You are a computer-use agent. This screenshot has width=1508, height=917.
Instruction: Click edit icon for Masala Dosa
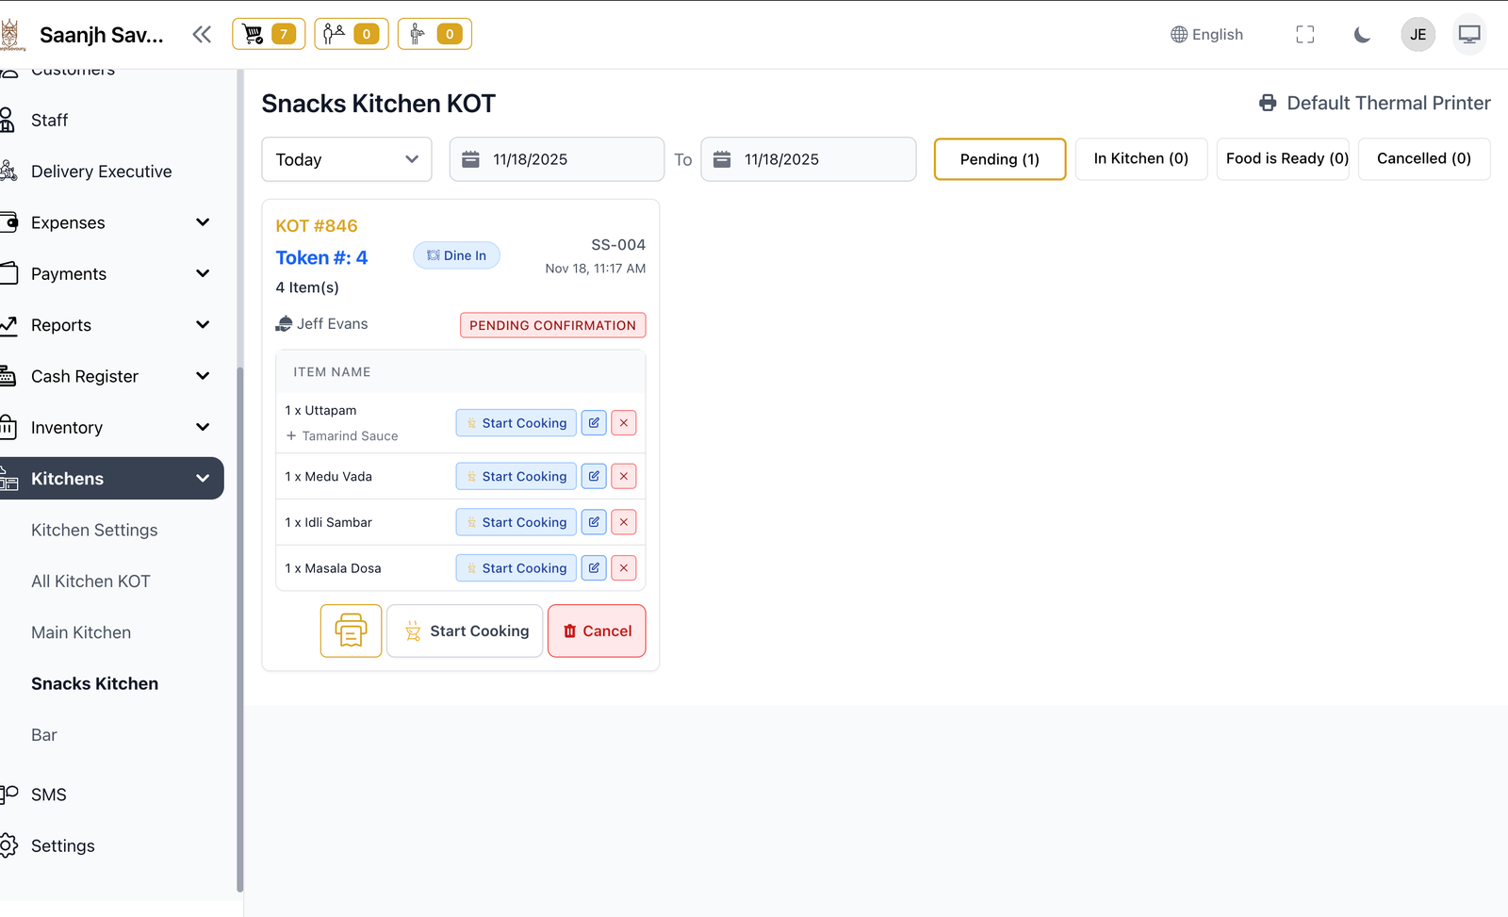594,568
